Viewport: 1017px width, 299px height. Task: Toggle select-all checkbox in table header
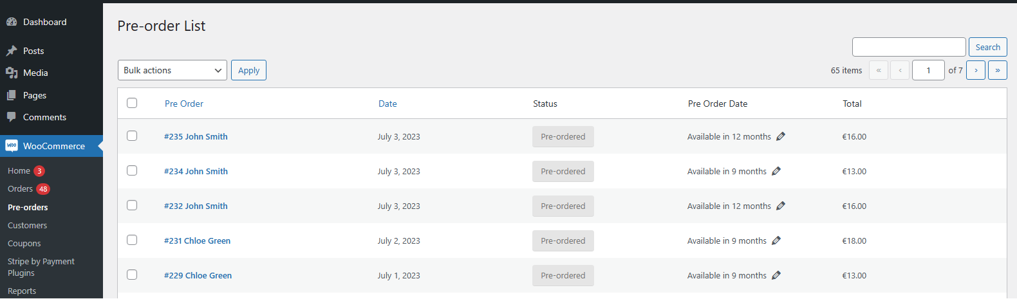[132, 103]
